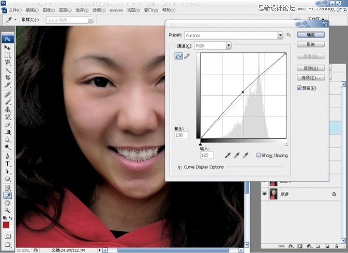
Task: Select the Lasso tool
Action: click(7, 63)
